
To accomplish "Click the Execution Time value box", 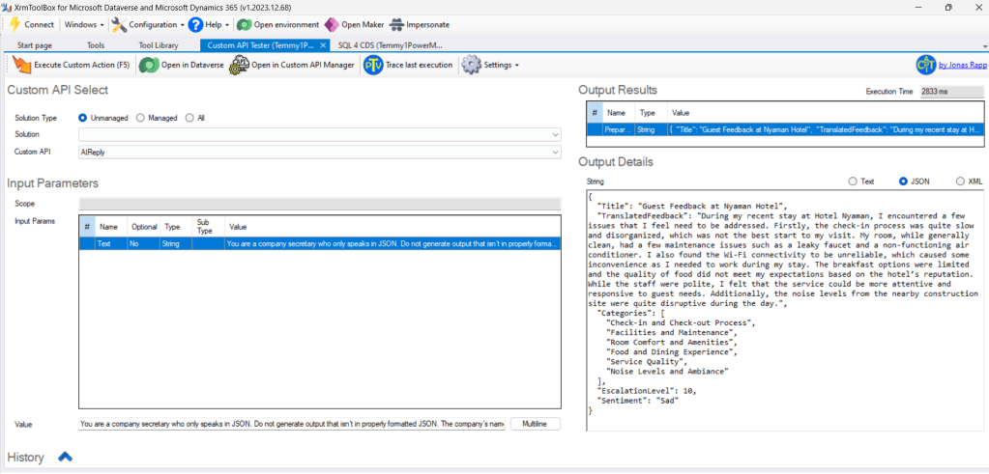I will pyautogui.click(x=951, y=92).
